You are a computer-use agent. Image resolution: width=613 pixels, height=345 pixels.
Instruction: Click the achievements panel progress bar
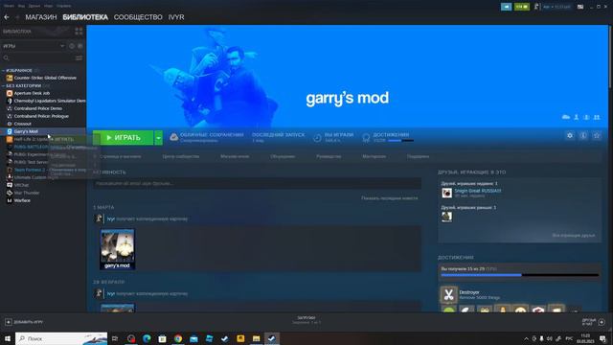(x=520, y=275)
